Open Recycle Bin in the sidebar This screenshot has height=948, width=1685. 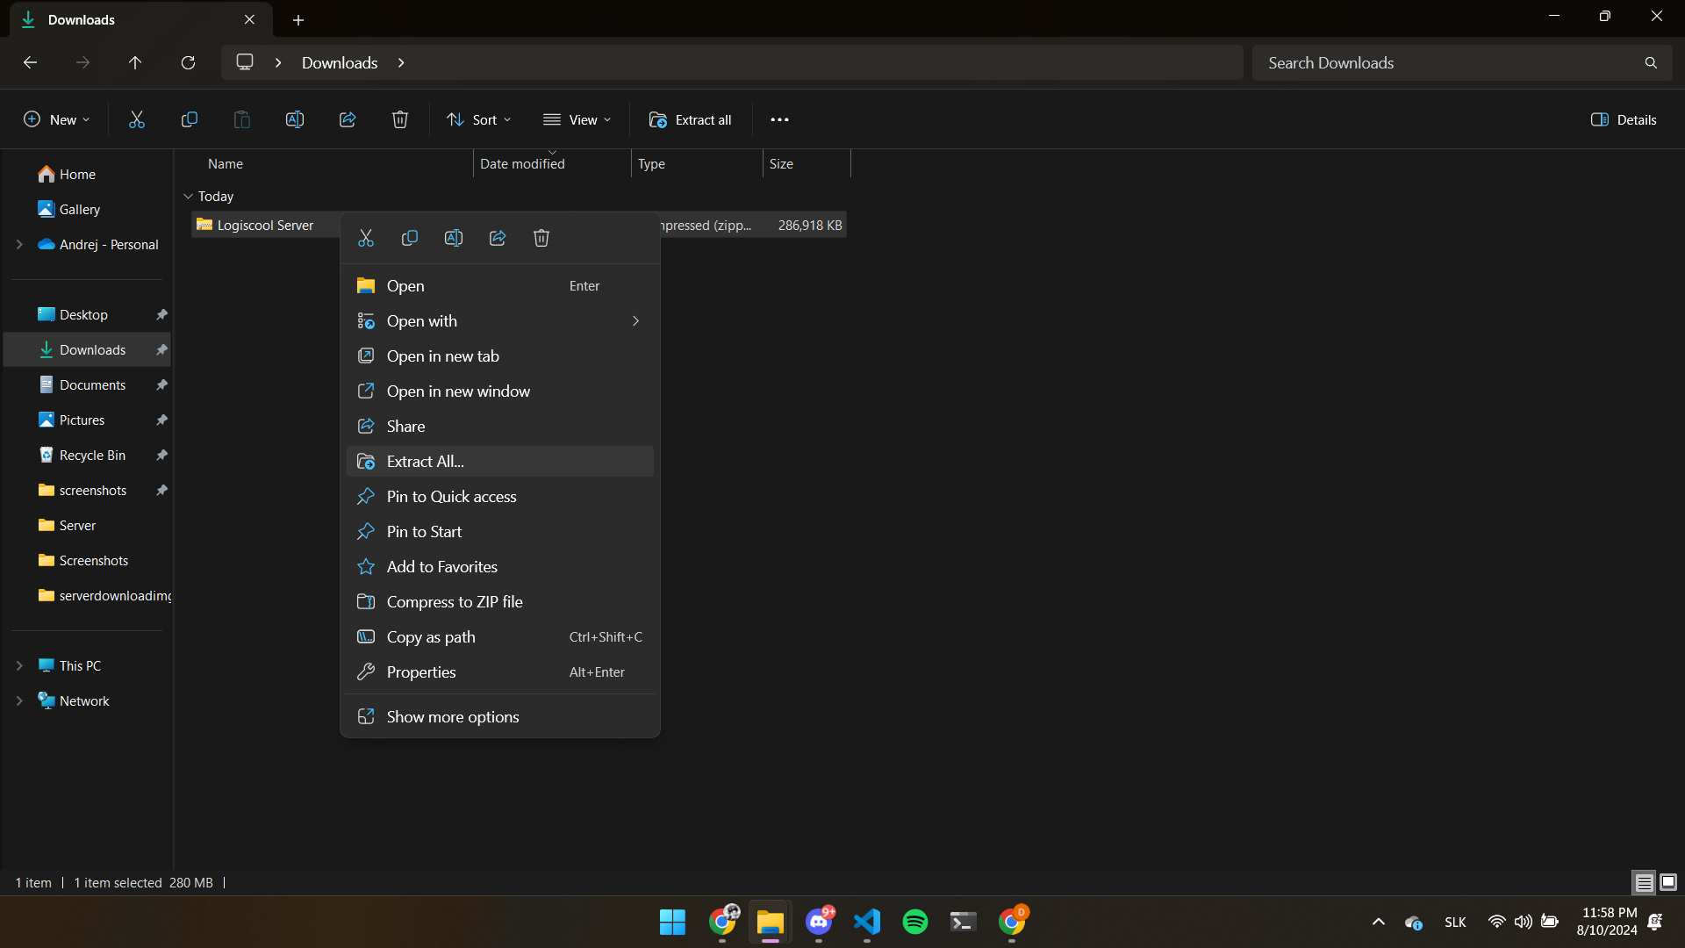[92, 455]
